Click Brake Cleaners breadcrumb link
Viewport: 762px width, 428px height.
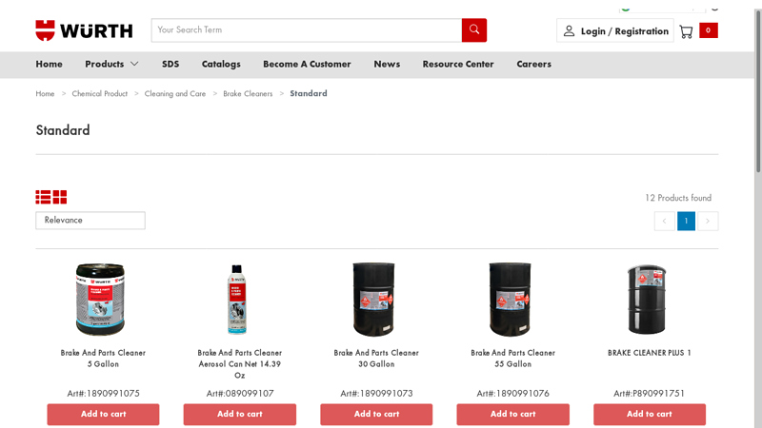pyautogui.click(x=248, y=94)
